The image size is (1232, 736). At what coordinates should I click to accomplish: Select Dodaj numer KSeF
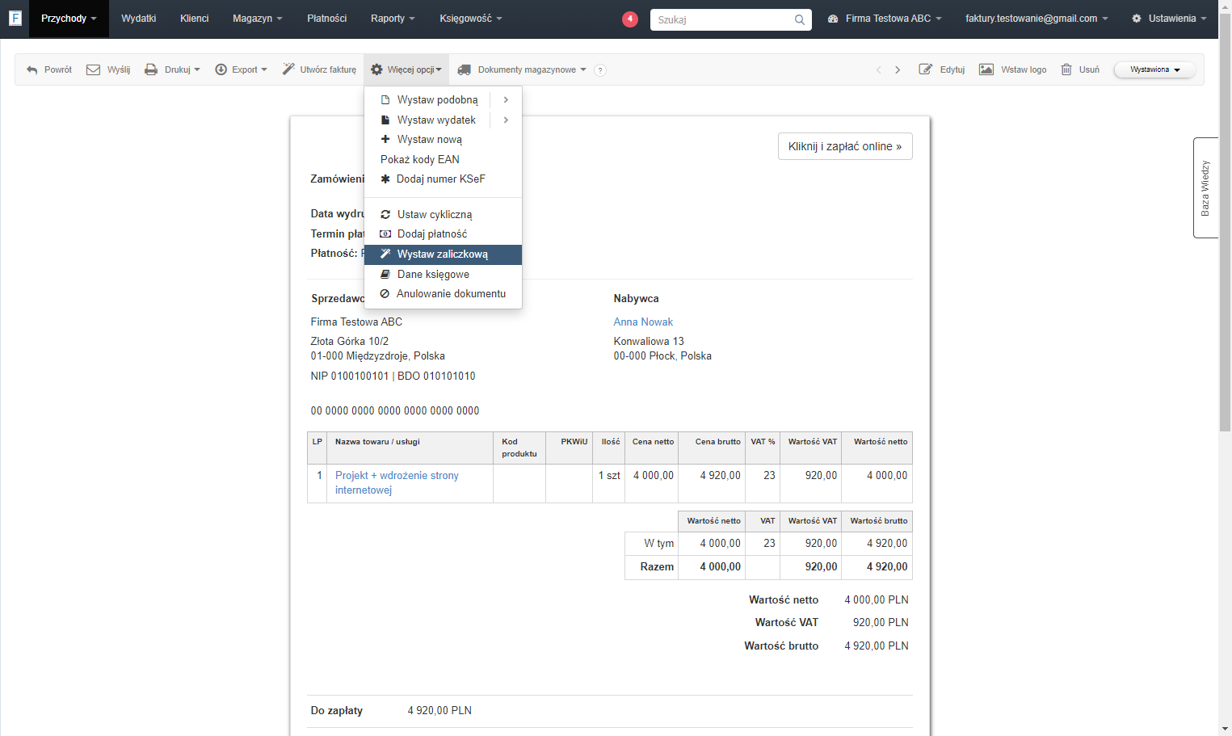click(x=443, y=179)
